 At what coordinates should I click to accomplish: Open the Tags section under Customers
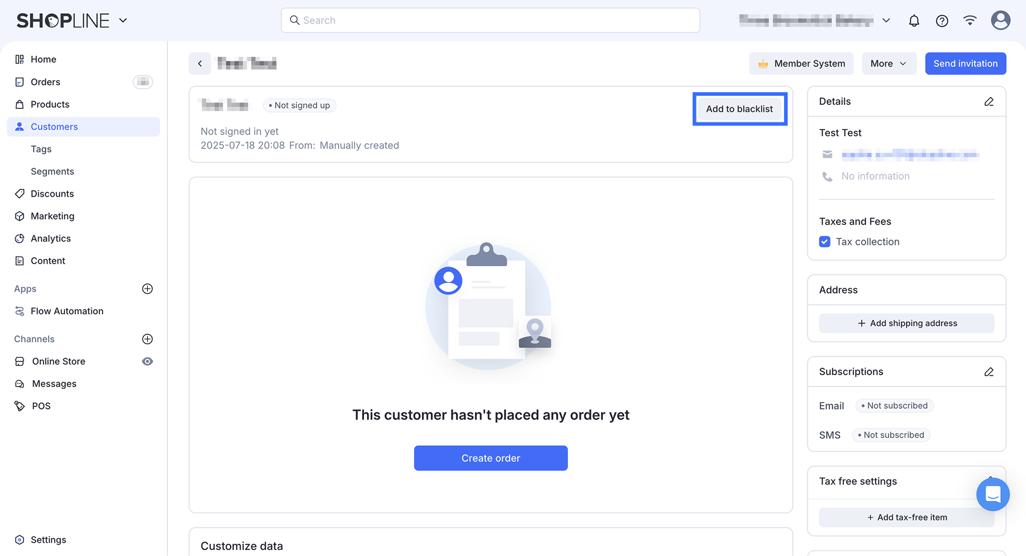click(41, 148)
